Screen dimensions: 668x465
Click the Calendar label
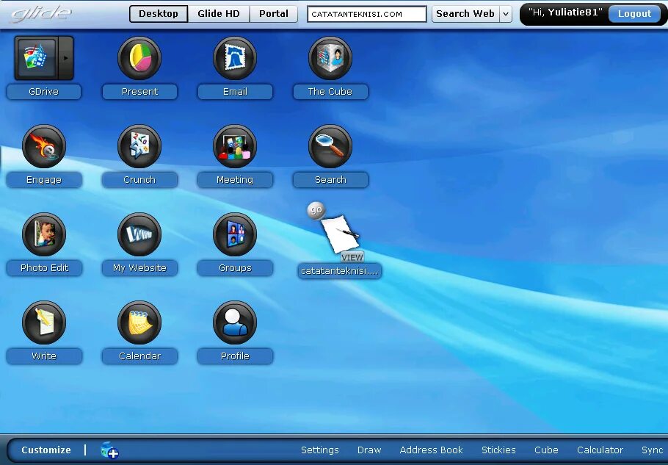[x=139, y=356]
